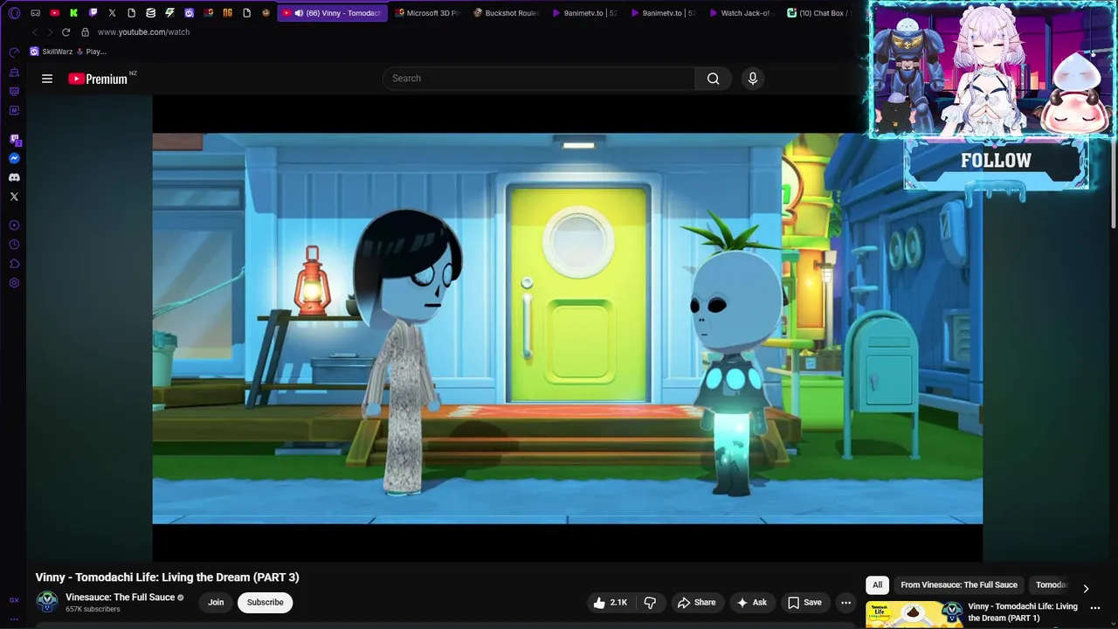The height and width of the screenshot is (629, 1118).
Task: Click the GX corner button in sidebar
Action: [14, 600]
